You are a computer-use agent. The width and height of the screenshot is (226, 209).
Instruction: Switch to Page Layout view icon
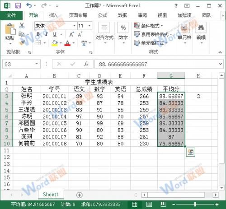[x=149, y=204]
